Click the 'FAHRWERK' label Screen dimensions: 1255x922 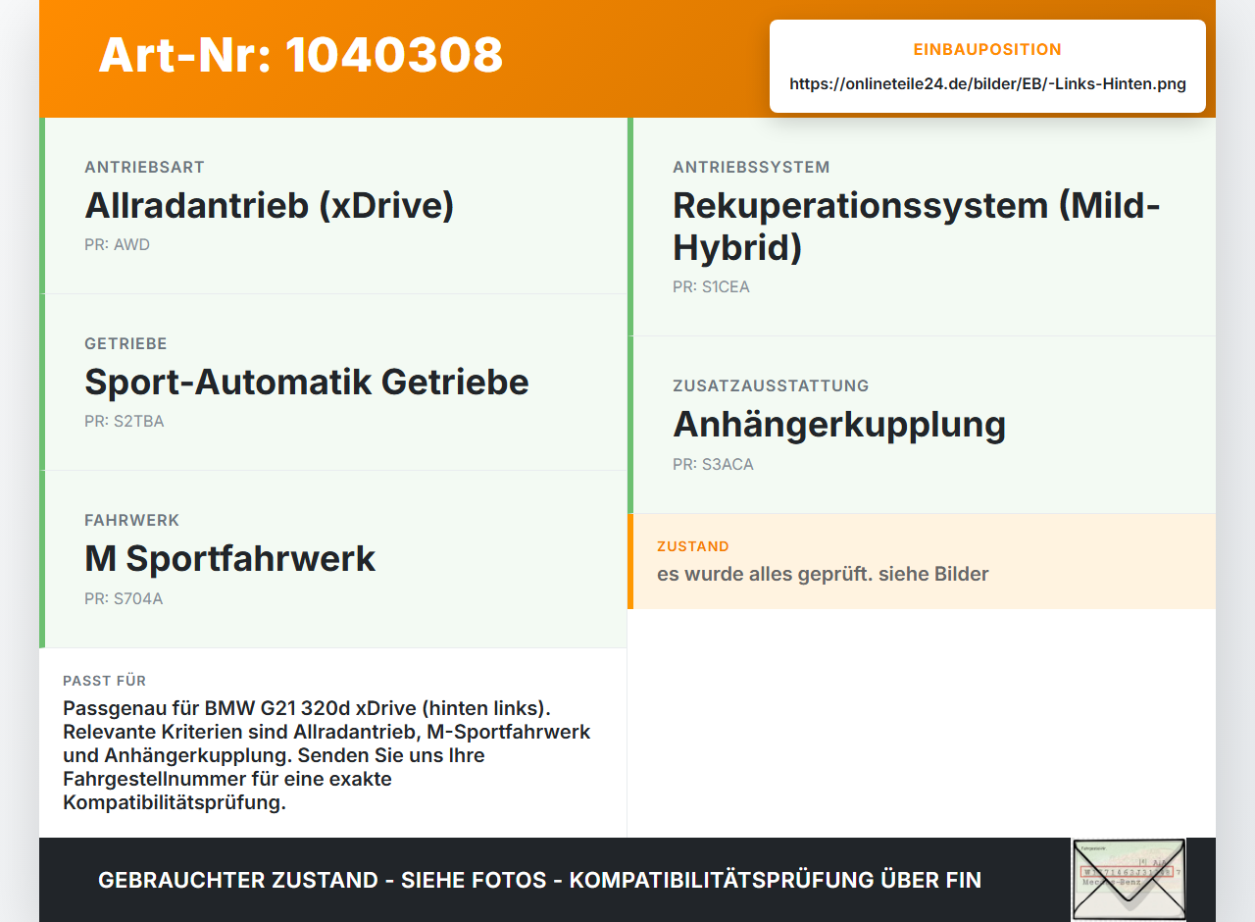132,520
